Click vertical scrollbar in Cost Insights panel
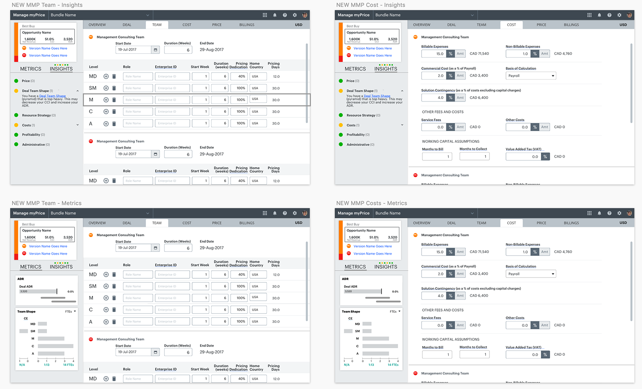The width and height of the screenshot is (642, 389). 631,83
